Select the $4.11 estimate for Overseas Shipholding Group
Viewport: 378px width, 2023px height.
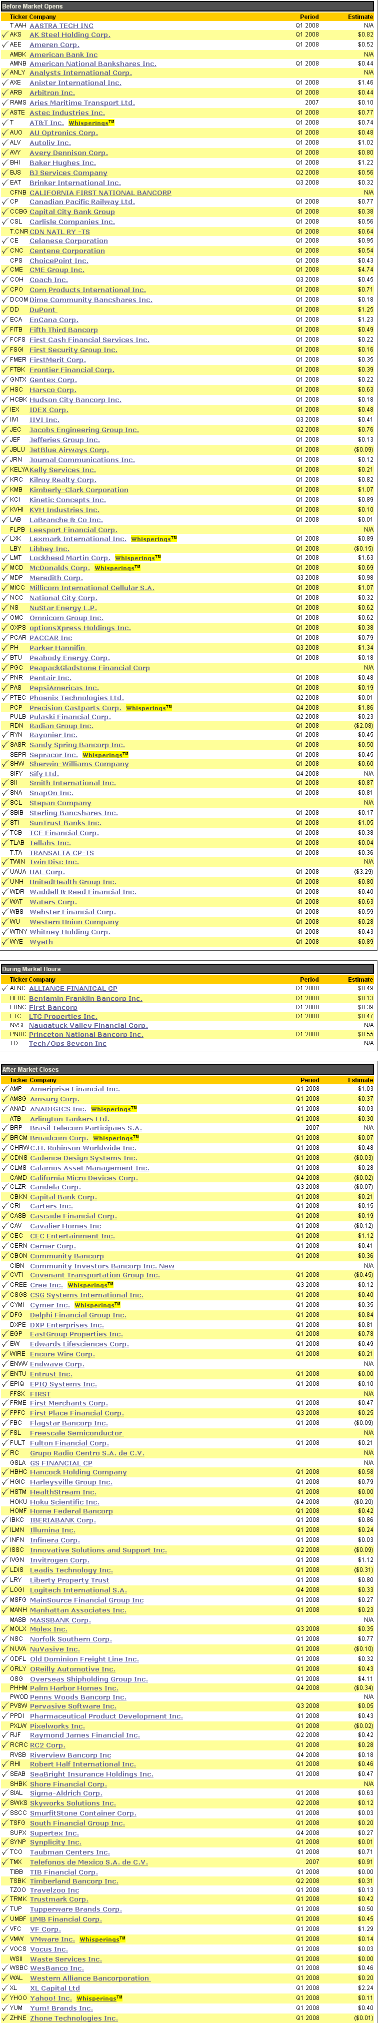coord(364,1679)
